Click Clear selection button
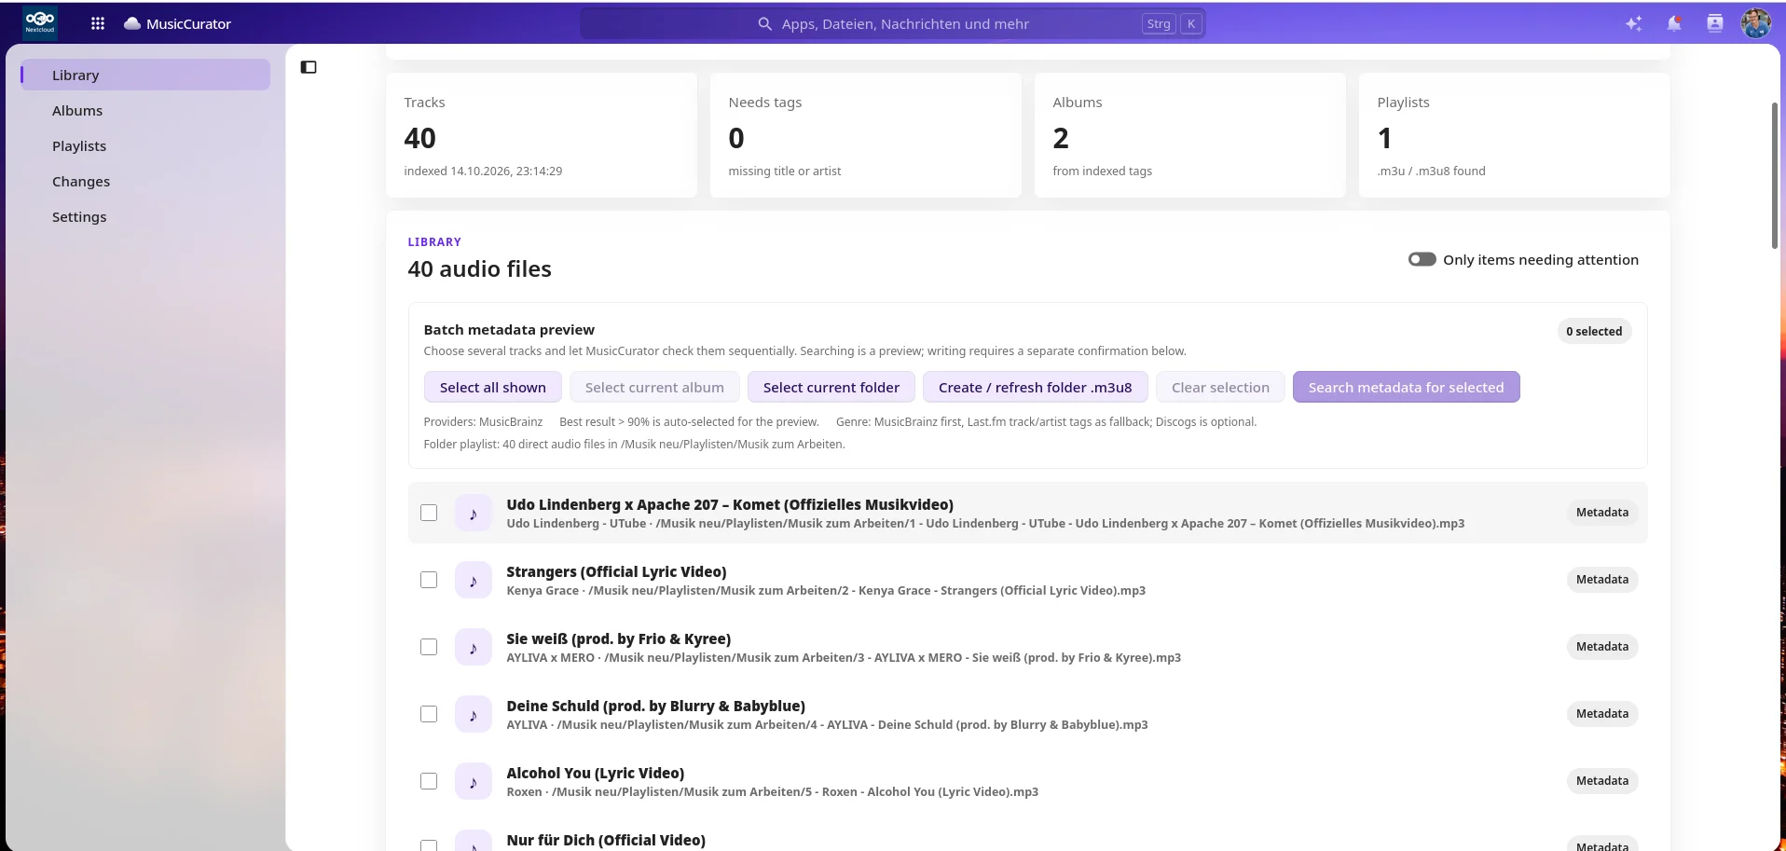 (x=1220, y=387)
